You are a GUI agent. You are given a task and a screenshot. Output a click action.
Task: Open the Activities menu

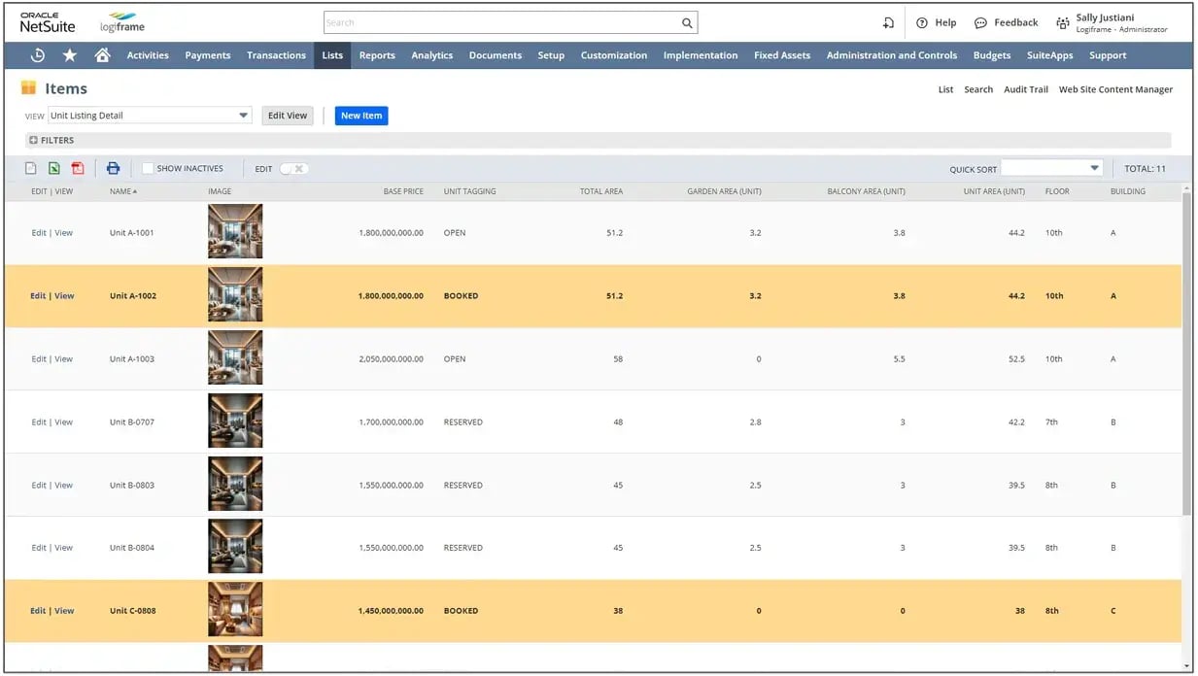pos(148,55)
